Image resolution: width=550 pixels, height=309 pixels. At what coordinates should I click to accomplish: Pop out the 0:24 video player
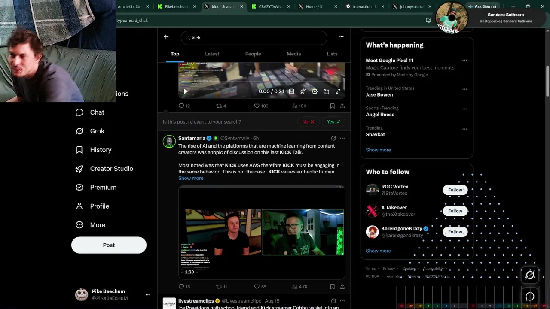click(327, 91)
